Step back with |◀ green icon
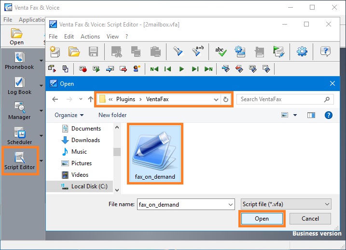 [x=168, y=69]
